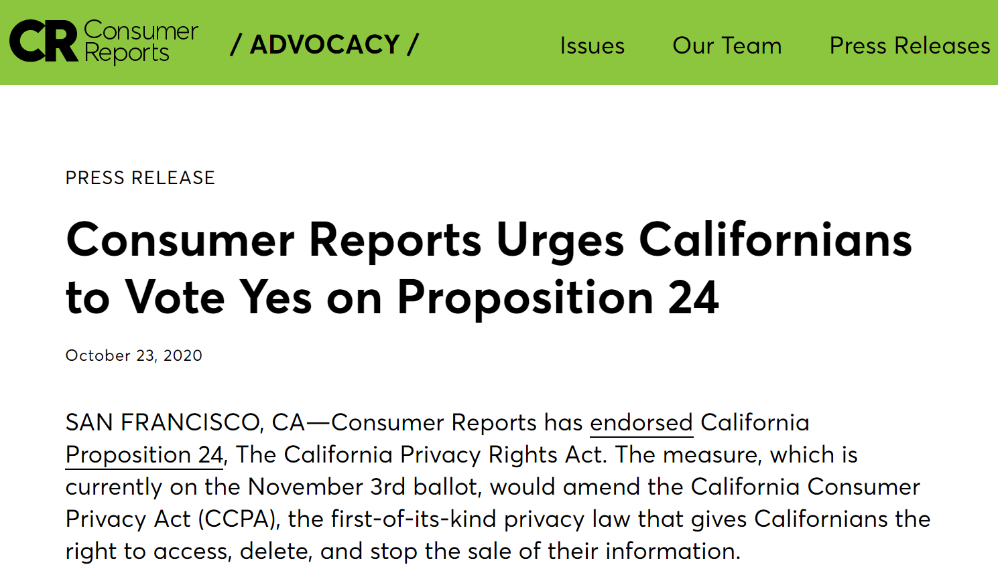Open the ADVOCACY section link

tap(325, 45)
